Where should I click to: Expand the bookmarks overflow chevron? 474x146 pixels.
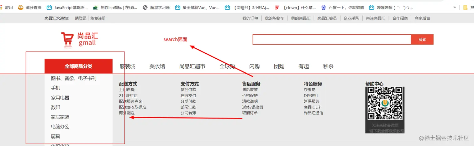pos(455,7)
